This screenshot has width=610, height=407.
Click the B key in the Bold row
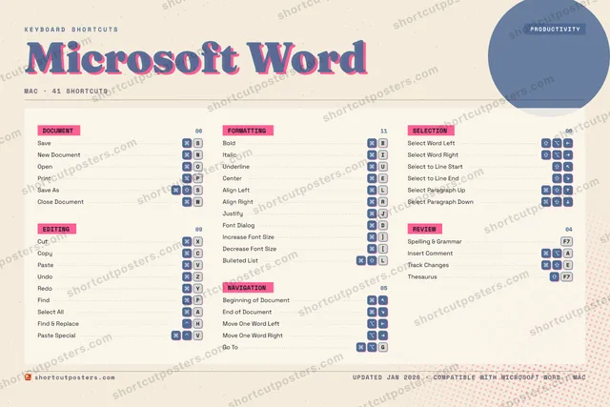pos(383,143)
